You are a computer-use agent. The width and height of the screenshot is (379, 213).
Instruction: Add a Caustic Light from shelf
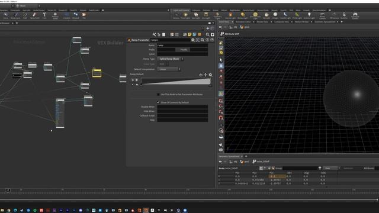(x=285, y=16)
